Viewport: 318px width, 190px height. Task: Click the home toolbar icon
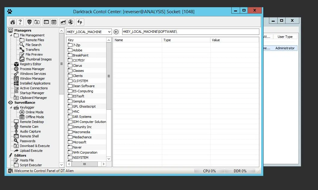tap(13, 22)
